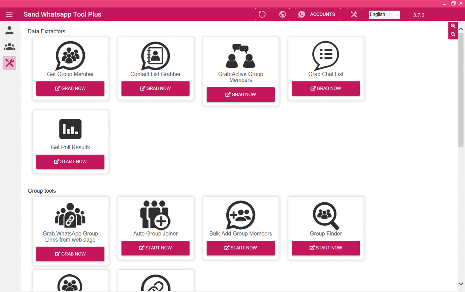Image resolution: width=465 pixels, height=292 pixels.
Task: Click START NOW under Group Finder
Action: (x=326, y=248)
